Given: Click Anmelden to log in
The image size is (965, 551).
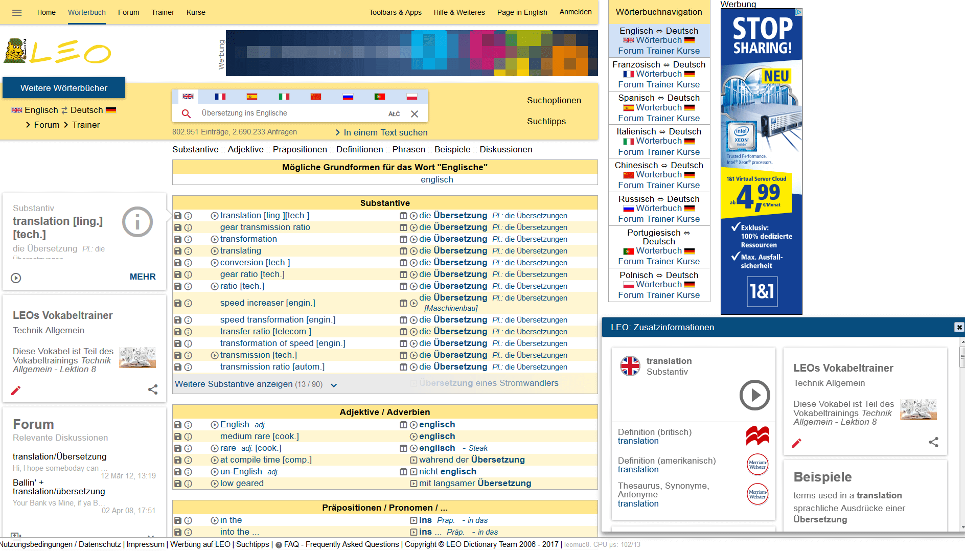Looking at the screenshot, I should click(576, 12).
